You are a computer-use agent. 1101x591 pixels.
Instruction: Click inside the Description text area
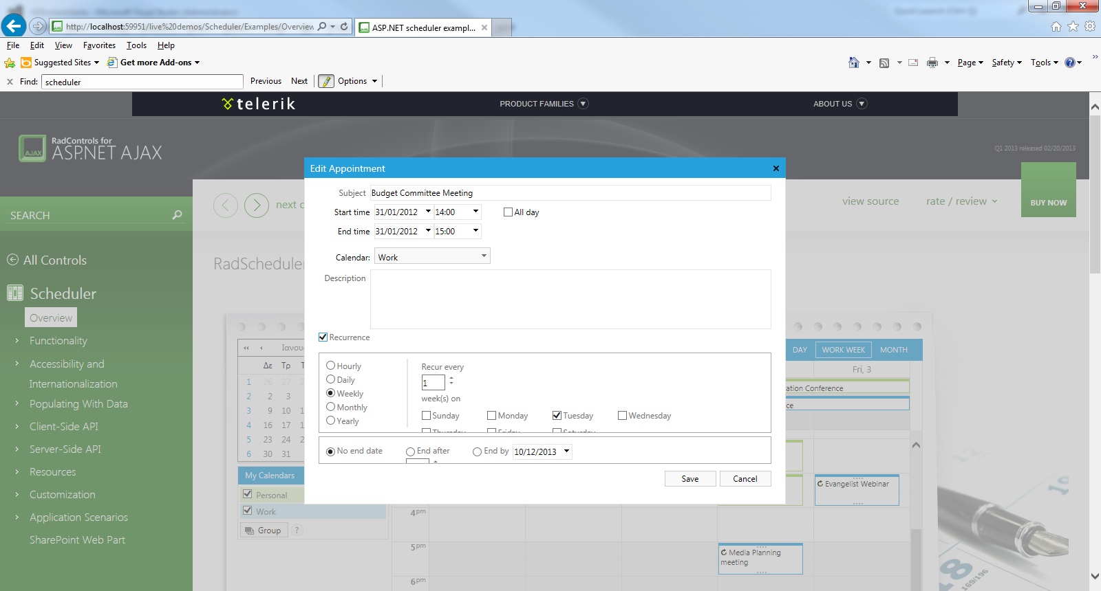[x=570, y=299]
